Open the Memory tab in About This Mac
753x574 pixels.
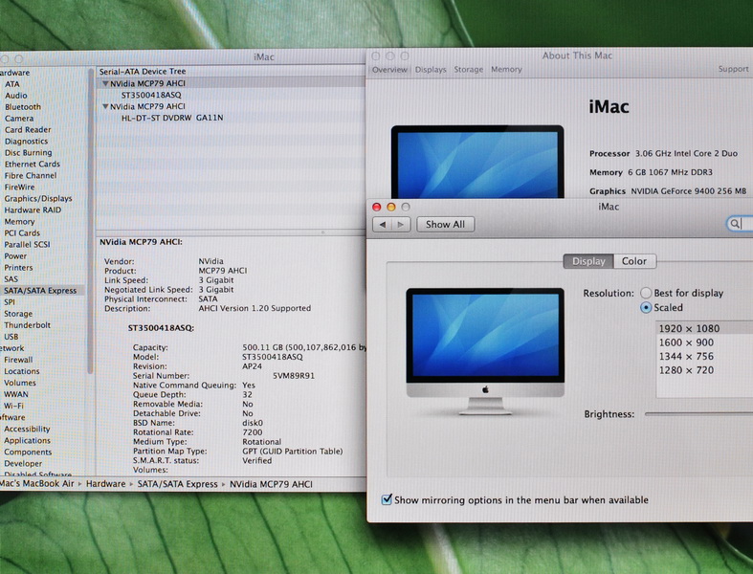click(506, 70)
